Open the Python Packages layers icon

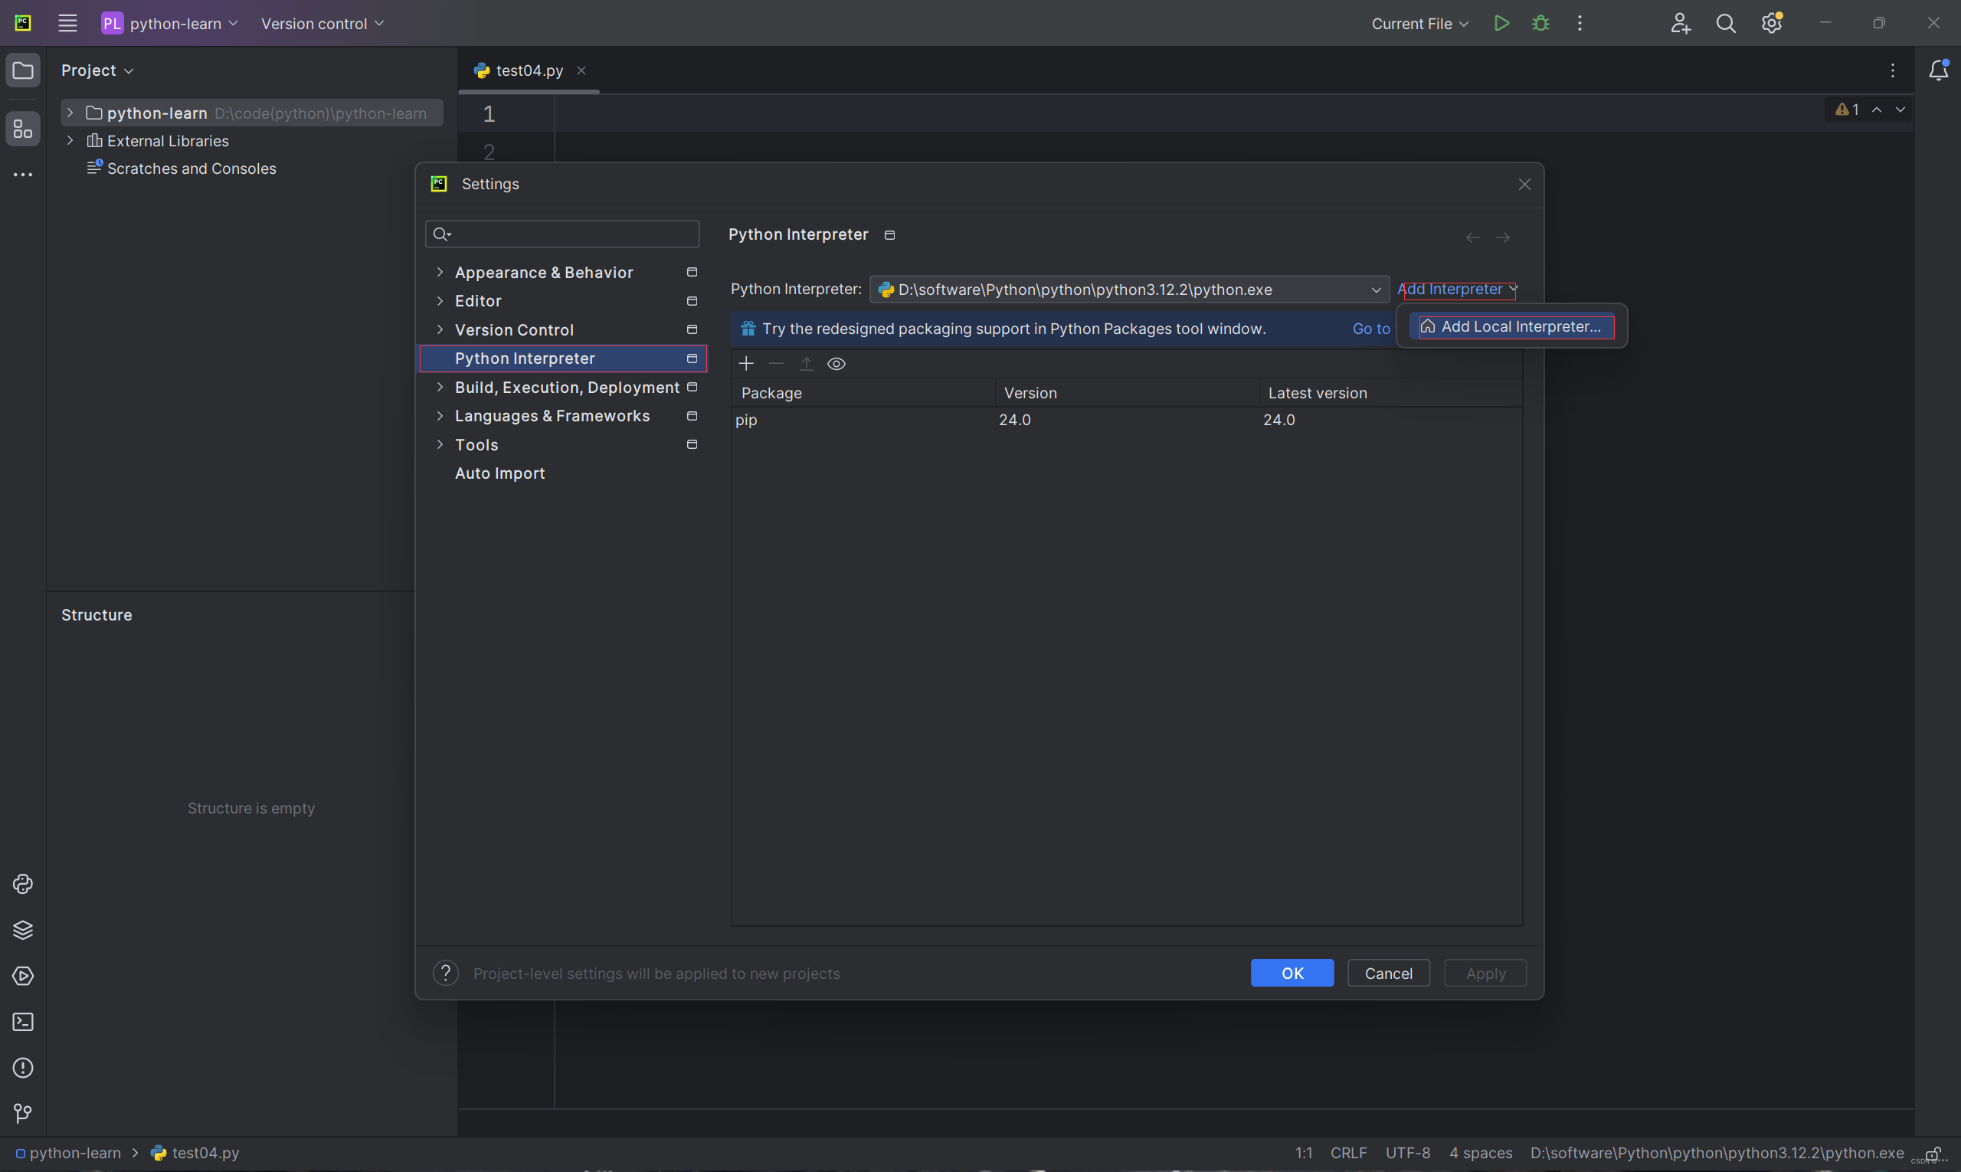tap(23, 929)
